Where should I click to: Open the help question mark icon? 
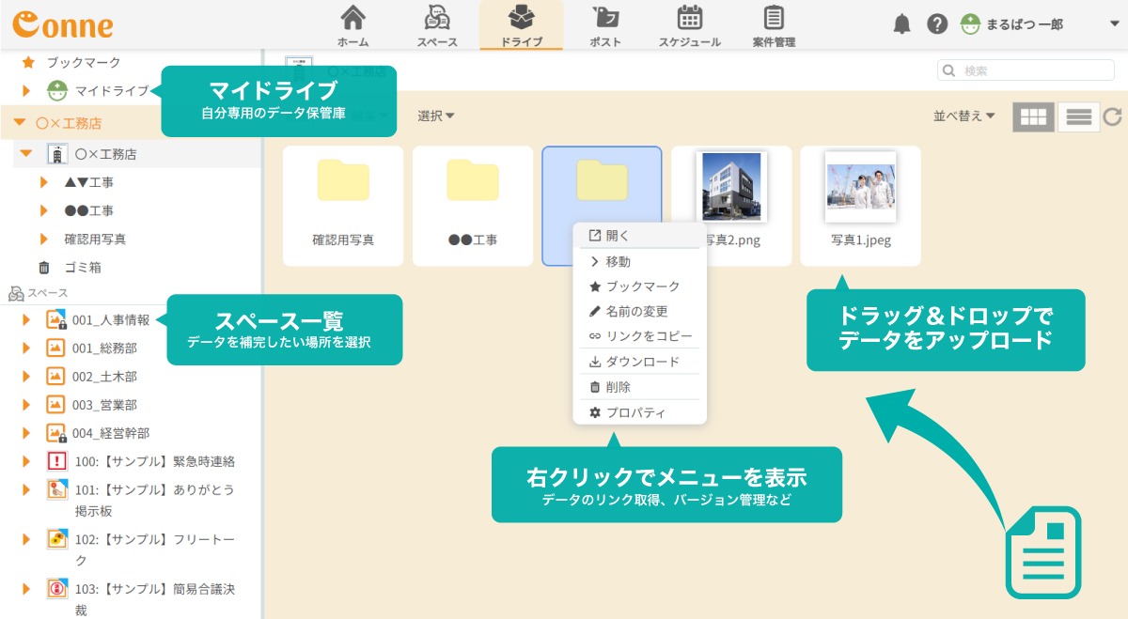(936, 24)
